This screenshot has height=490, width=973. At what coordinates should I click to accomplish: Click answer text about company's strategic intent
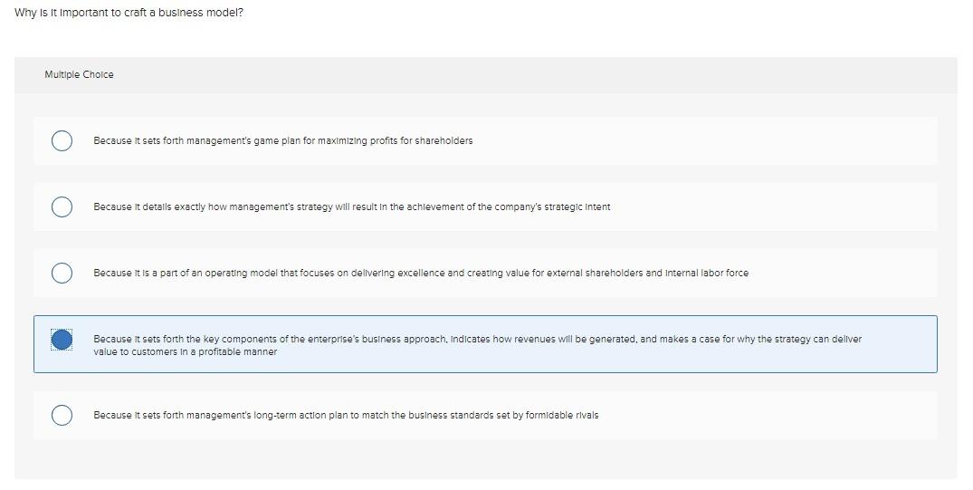(352, 207)
